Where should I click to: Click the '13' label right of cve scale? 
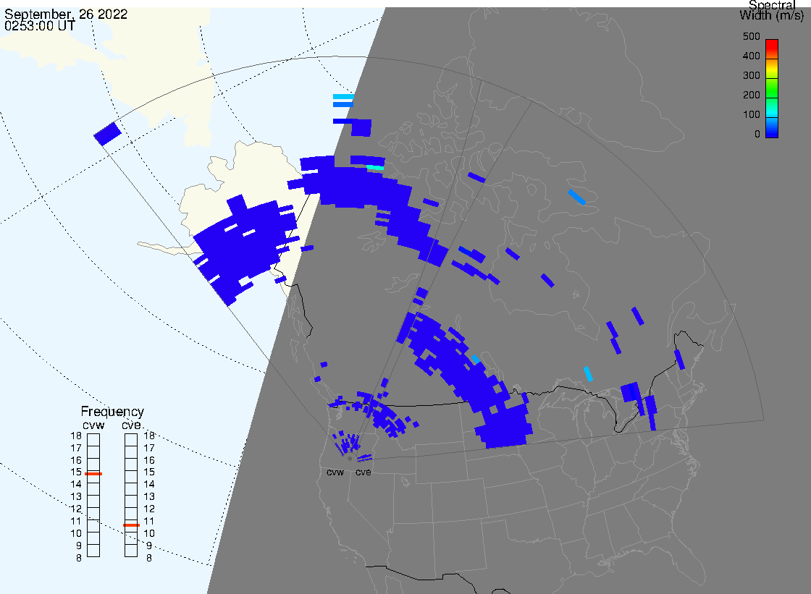pos(149,497)
